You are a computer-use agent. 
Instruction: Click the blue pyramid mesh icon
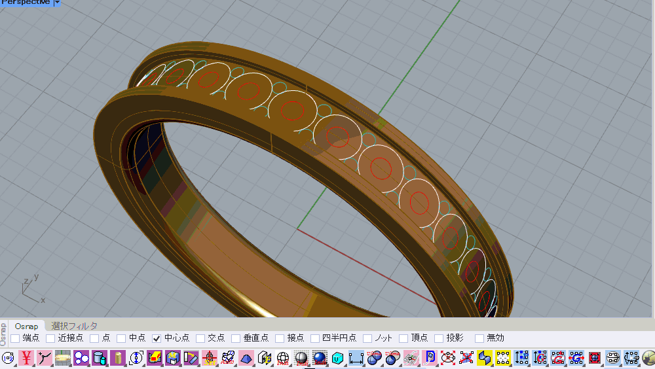(x=246, y=358)
